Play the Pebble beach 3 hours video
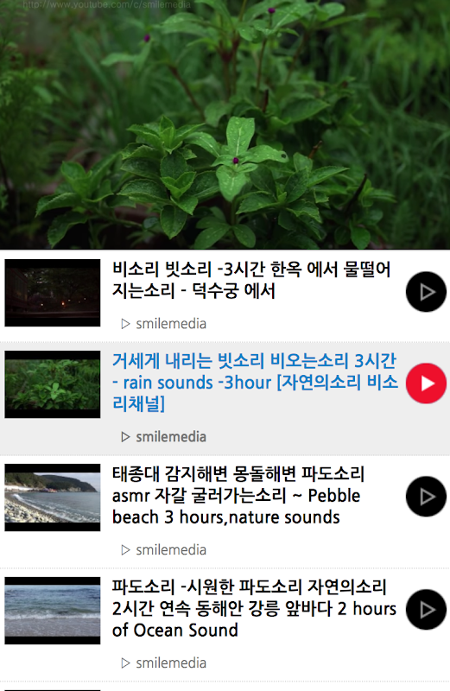Viewport: 450px width, 691px height. pyautogui.click(x=426, y=497)
